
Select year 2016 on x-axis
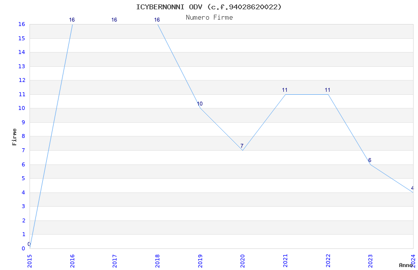[x=72, y=261]
